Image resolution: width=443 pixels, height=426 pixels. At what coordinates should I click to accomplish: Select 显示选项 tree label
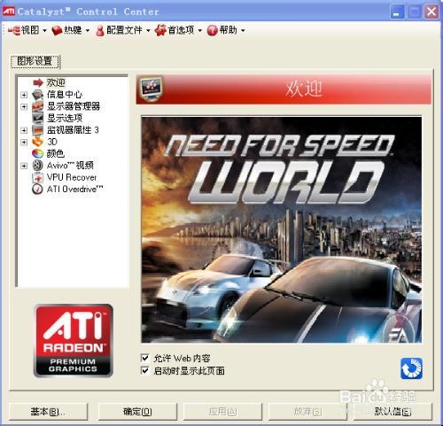pos(65,118)
